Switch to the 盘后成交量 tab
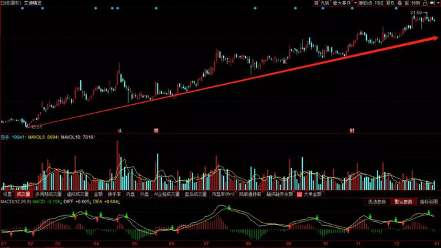Screen dimensions: 441x248 coord(196,194)
